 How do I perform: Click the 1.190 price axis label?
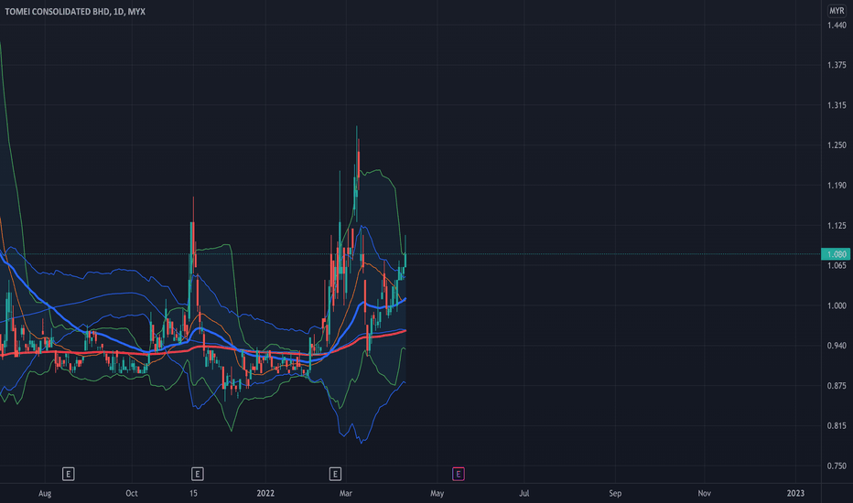point(837,186)
